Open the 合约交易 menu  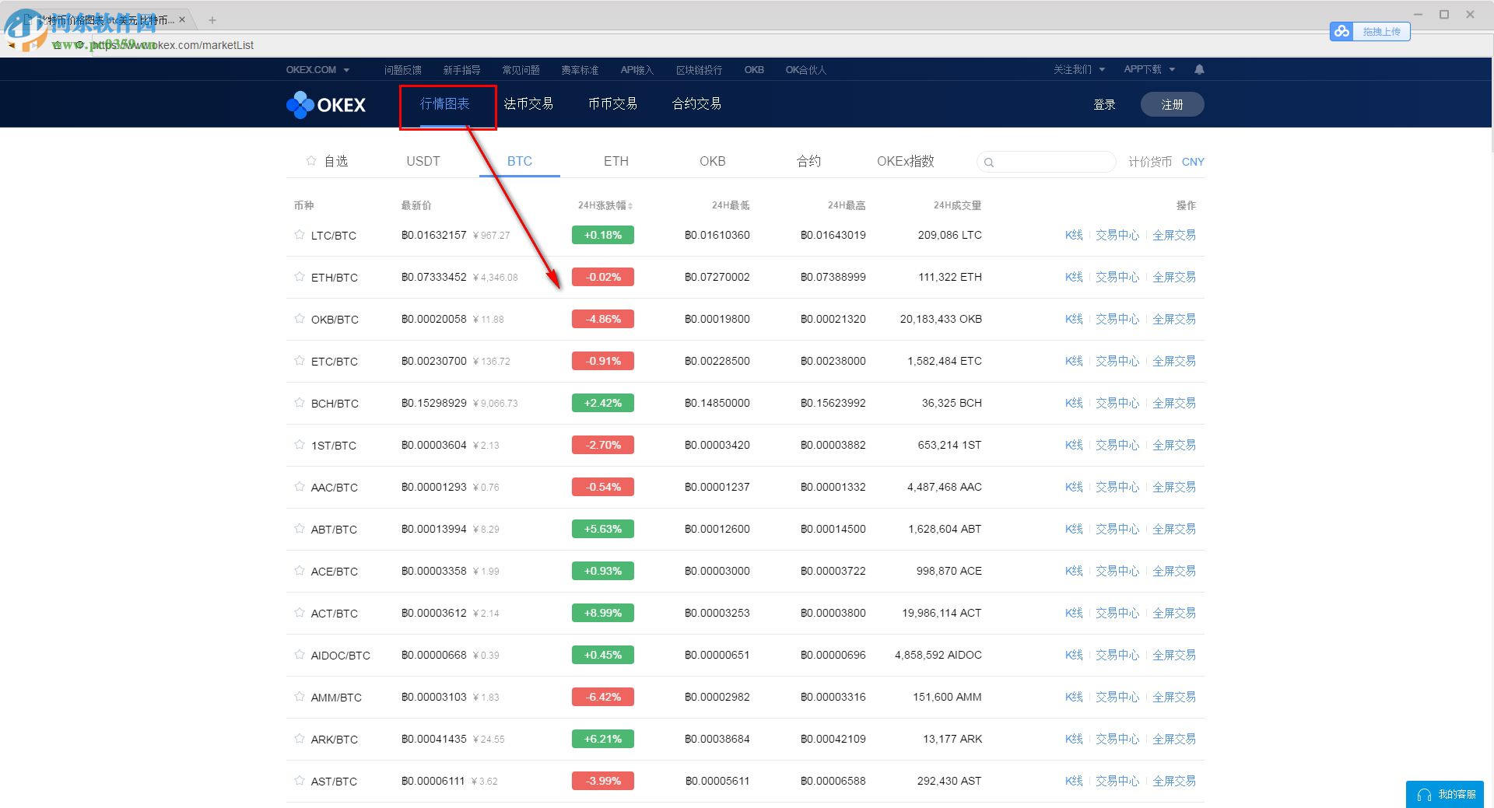coord(696,104)
